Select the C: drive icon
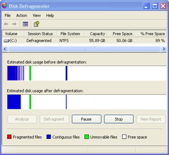Image resolution: width=169 pixels, height=155 pixels. [x=6, y=41]
